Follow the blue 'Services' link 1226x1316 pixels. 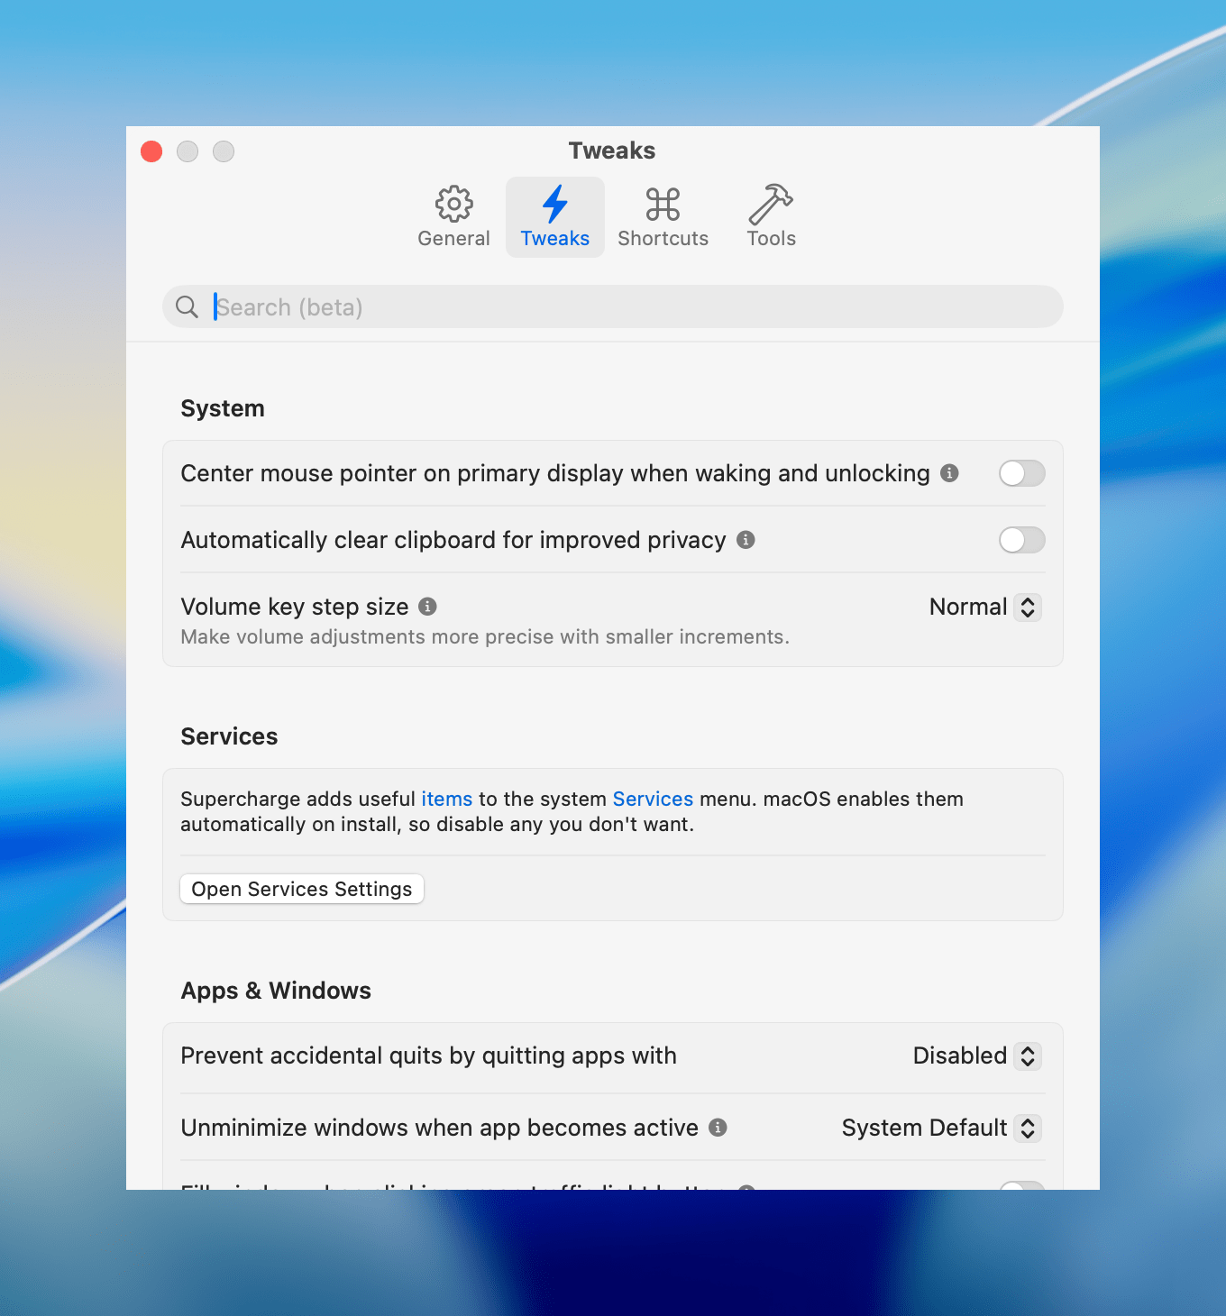[653, 799]
